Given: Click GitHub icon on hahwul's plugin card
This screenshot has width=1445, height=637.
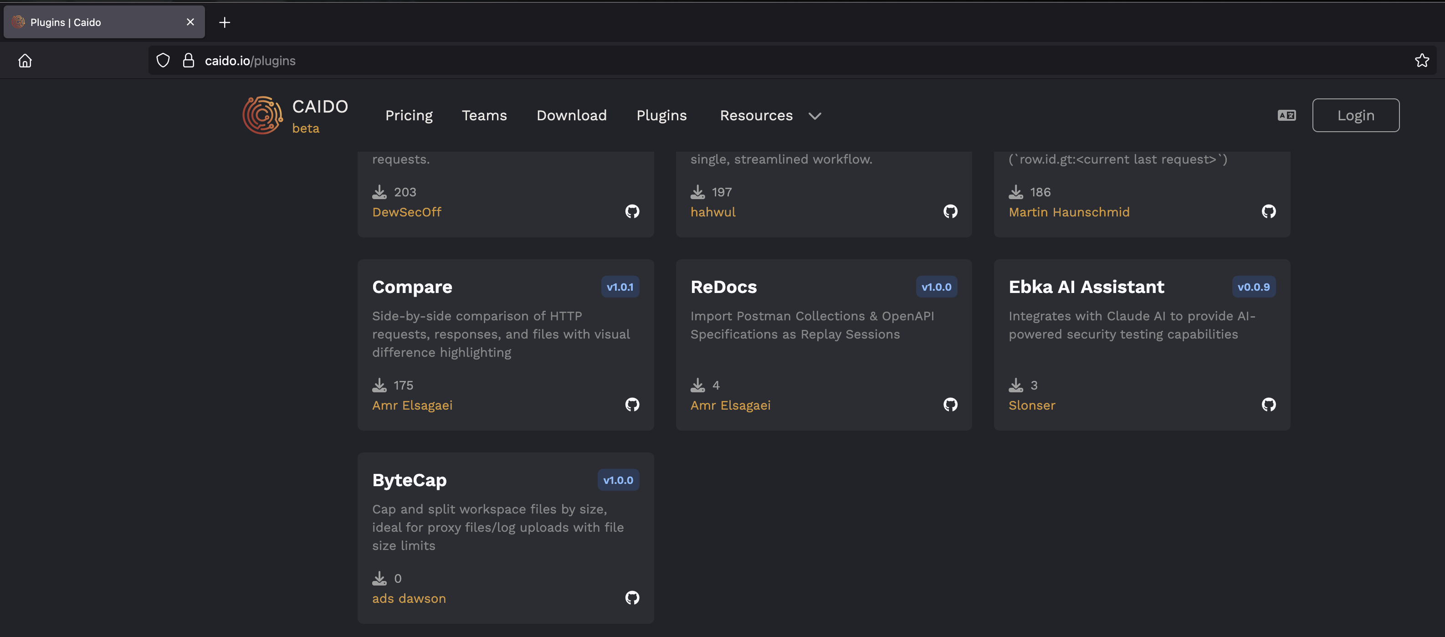Looking at the screenshot, I should [x=950, y=211].
